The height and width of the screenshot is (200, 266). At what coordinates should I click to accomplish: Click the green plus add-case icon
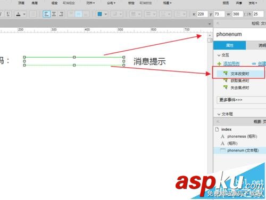[219, 63]
